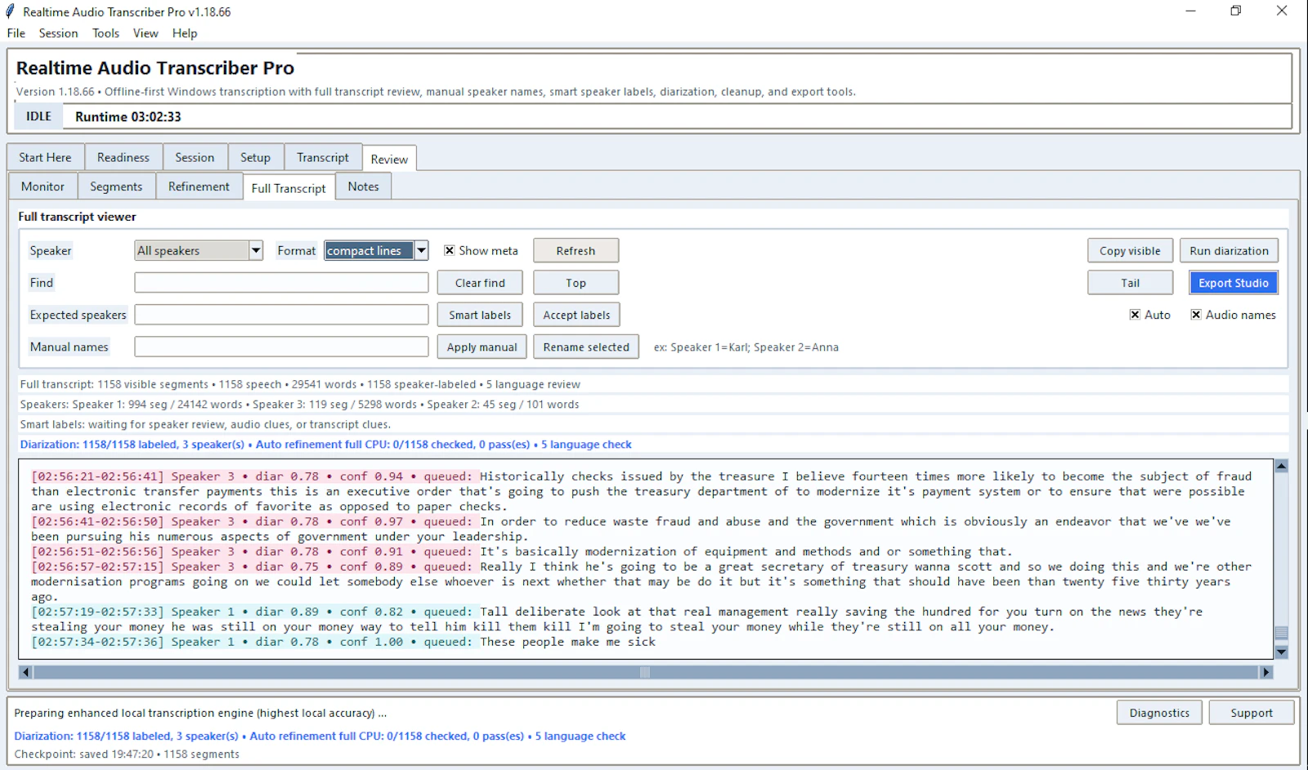This screenshot has height=770, width=1308.
Task: Click the Support button
Action: pos(1252,713)
